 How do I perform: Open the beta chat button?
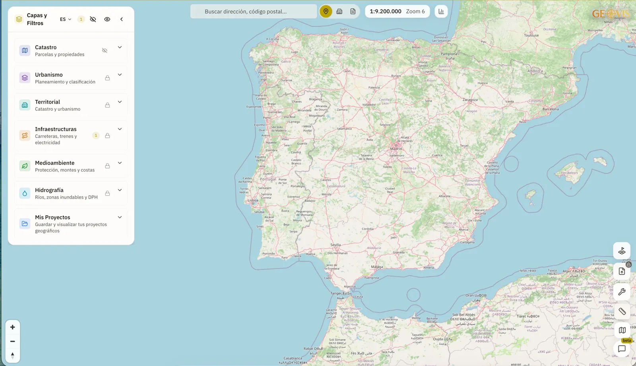[x=622, y=349]
